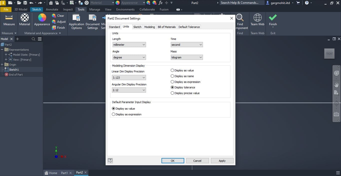Open the Annotate ribbon tab
The height and width of the screenshot is (176, 341).
[x=52, y=9]
